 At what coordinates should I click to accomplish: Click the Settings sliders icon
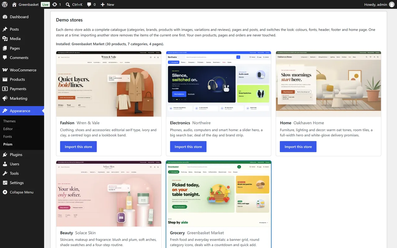(5, 183)
